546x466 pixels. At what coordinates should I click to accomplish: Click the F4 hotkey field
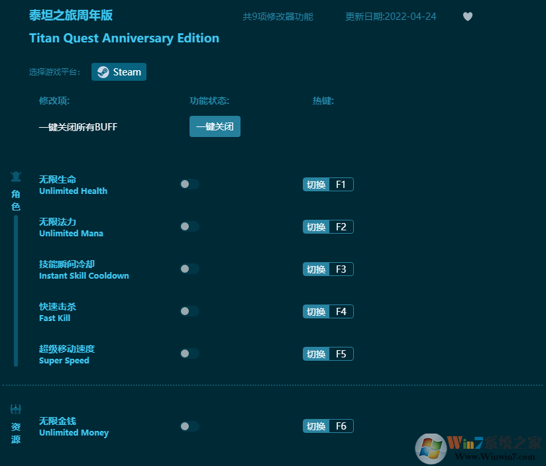(341, 312)
